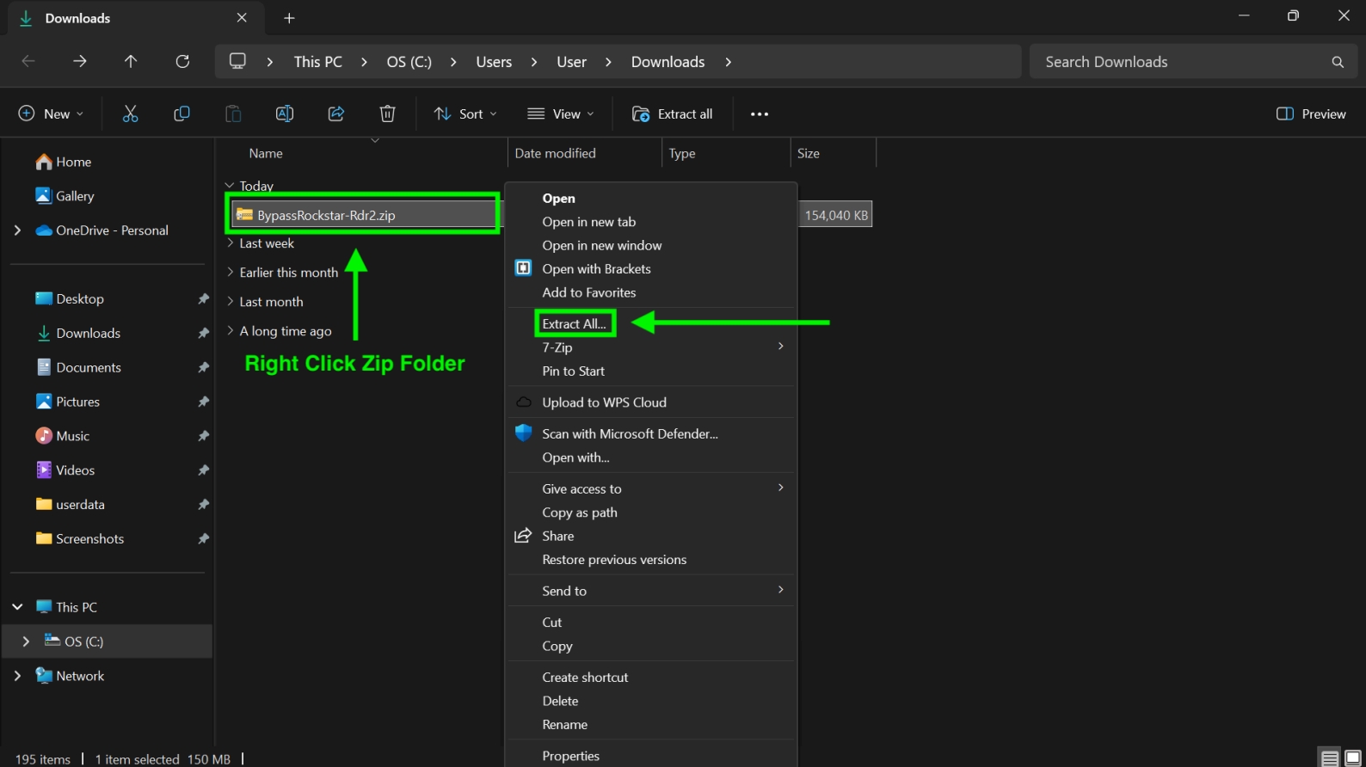Open the See more ellipsis menu

[760, 114]
